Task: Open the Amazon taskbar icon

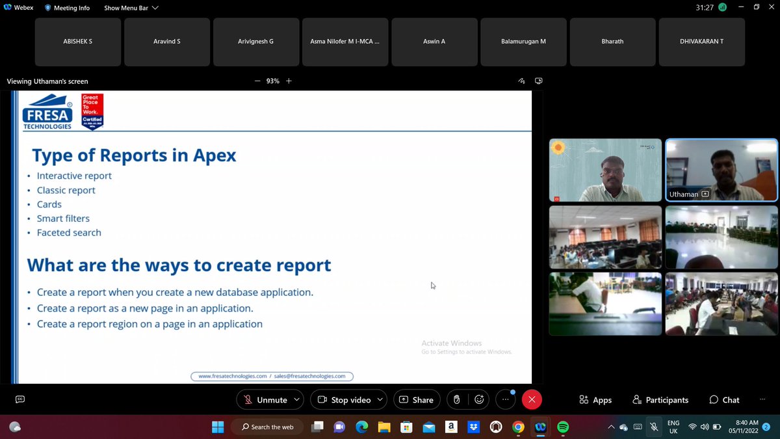Action: pyautogui.click(x=450, y=427)
